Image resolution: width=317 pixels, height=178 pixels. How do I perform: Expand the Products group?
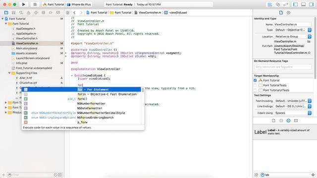(6, 112)
